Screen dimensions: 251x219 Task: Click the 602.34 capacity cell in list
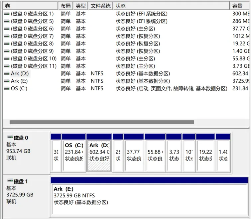tap(240, 73)
